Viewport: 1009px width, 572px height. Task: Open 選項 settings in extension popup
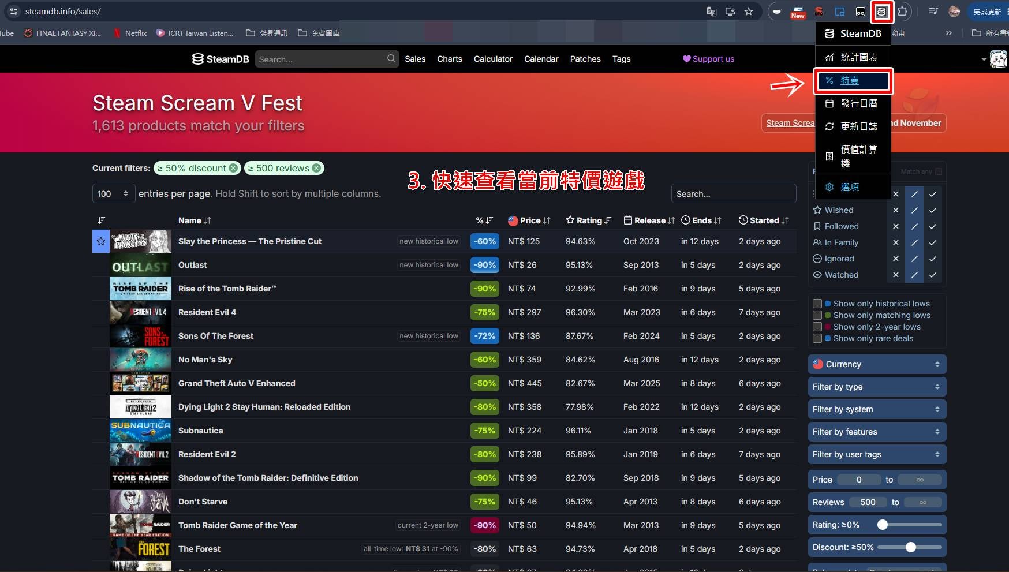pos(853,187)
